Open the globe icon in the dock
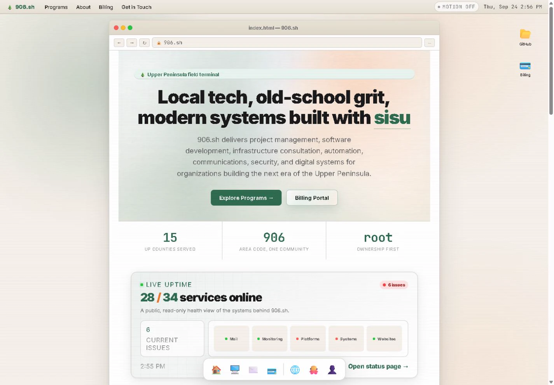554x385 pixels. tap(295, 369)
